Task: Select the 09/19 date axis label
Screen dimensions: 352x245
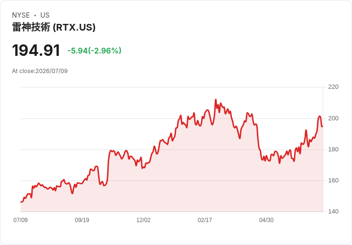Action: (x=82, y=220)
